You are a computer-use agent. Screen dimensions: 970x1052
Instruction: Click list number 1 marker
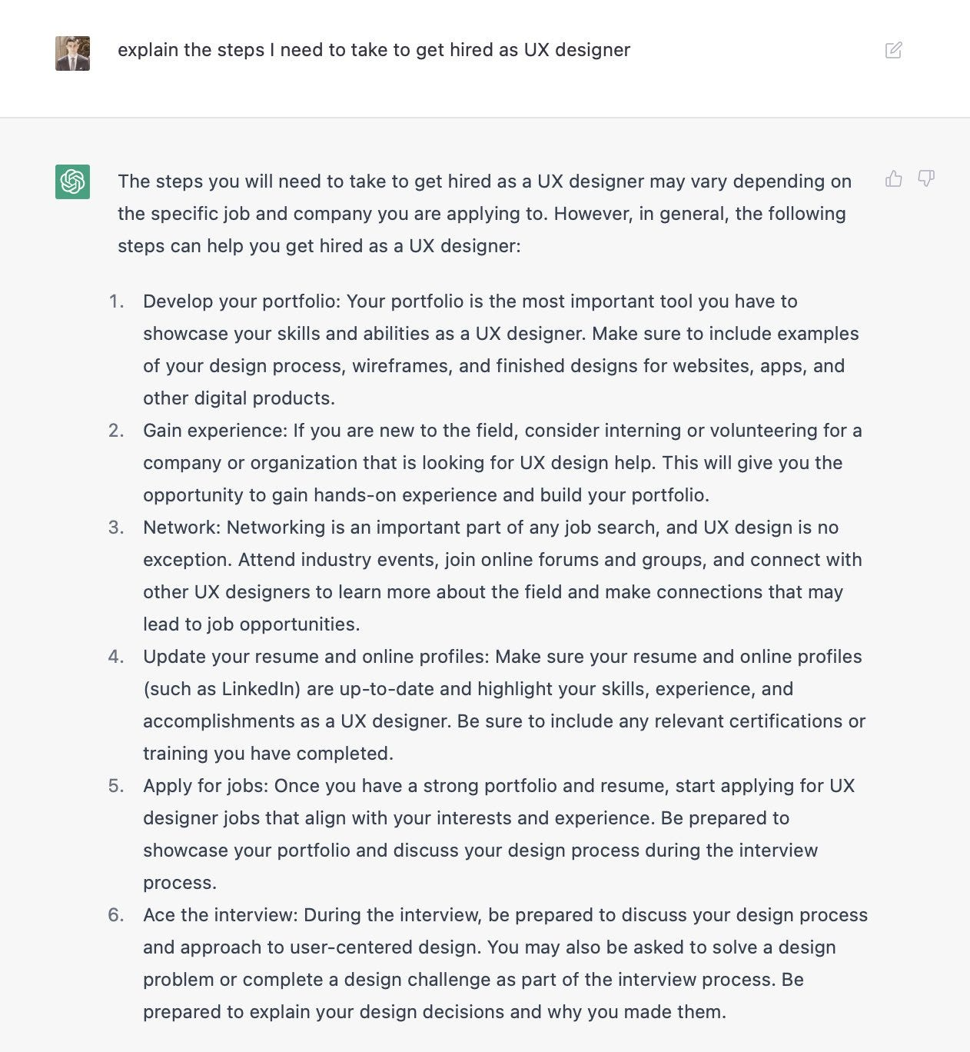coord(116,301)
